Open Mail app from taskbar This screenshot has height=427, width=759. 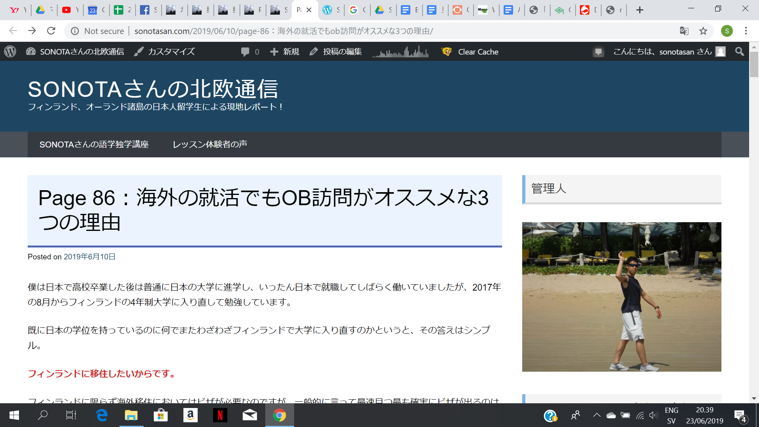(249, 415)
